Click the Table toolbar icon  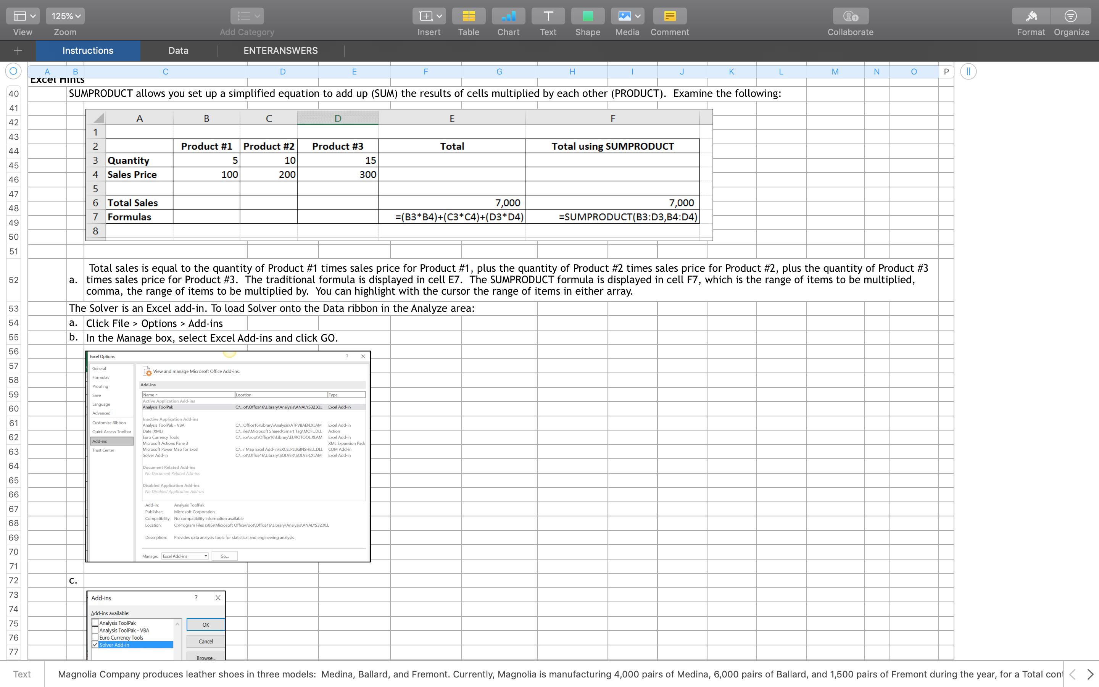(468, 16)
